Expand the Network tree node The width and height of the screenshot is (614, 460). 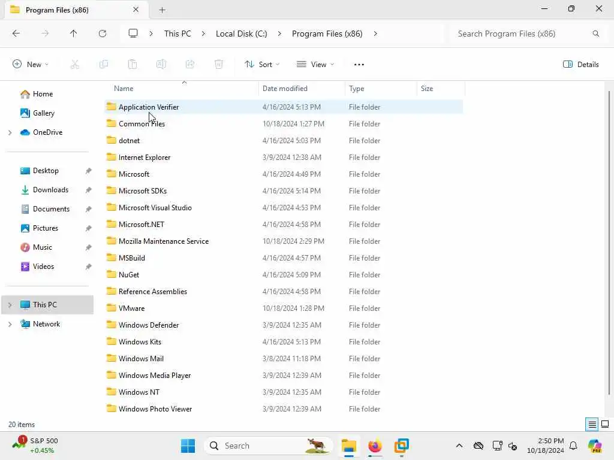10,324
